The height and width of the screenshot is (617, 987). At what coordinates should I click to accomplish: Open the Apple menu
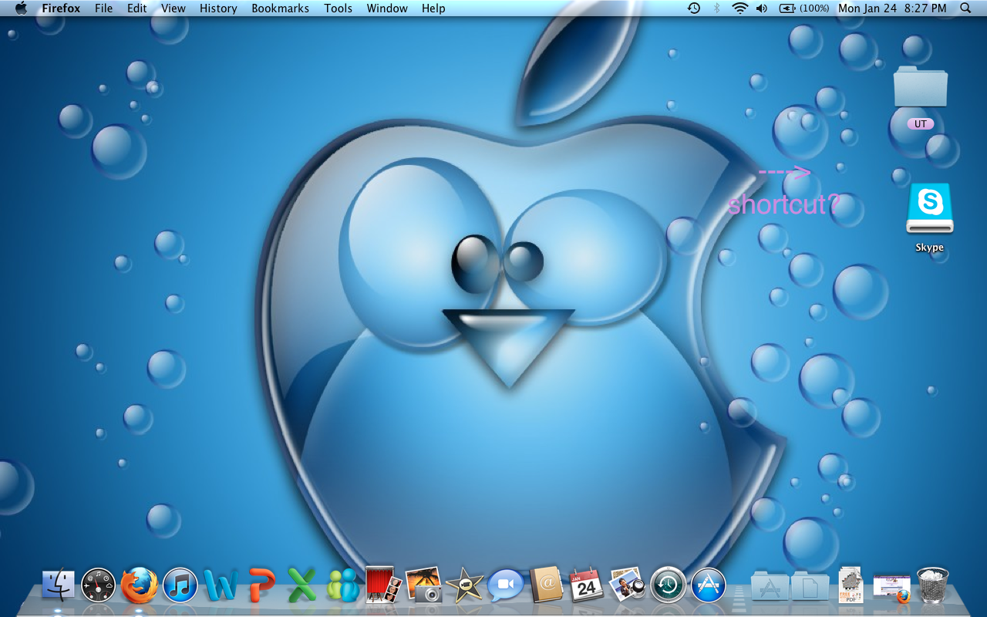(21, 8)
